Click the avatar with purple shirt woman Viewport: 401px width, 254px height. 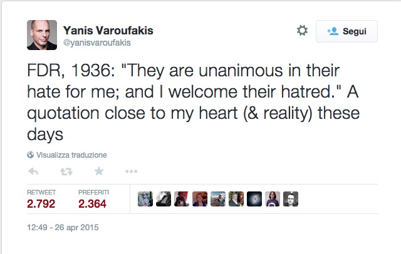coord(273,199)
